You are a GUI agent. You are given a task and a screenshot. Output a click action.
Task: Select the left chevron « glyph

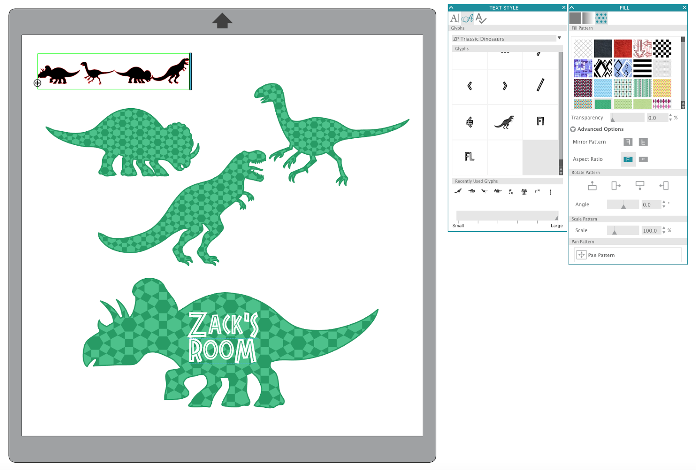[x=469, y=87]
